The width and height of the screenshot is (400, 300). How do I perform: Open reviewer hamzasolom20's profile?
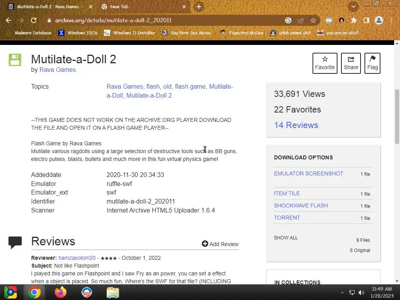[x=77, y=258]
